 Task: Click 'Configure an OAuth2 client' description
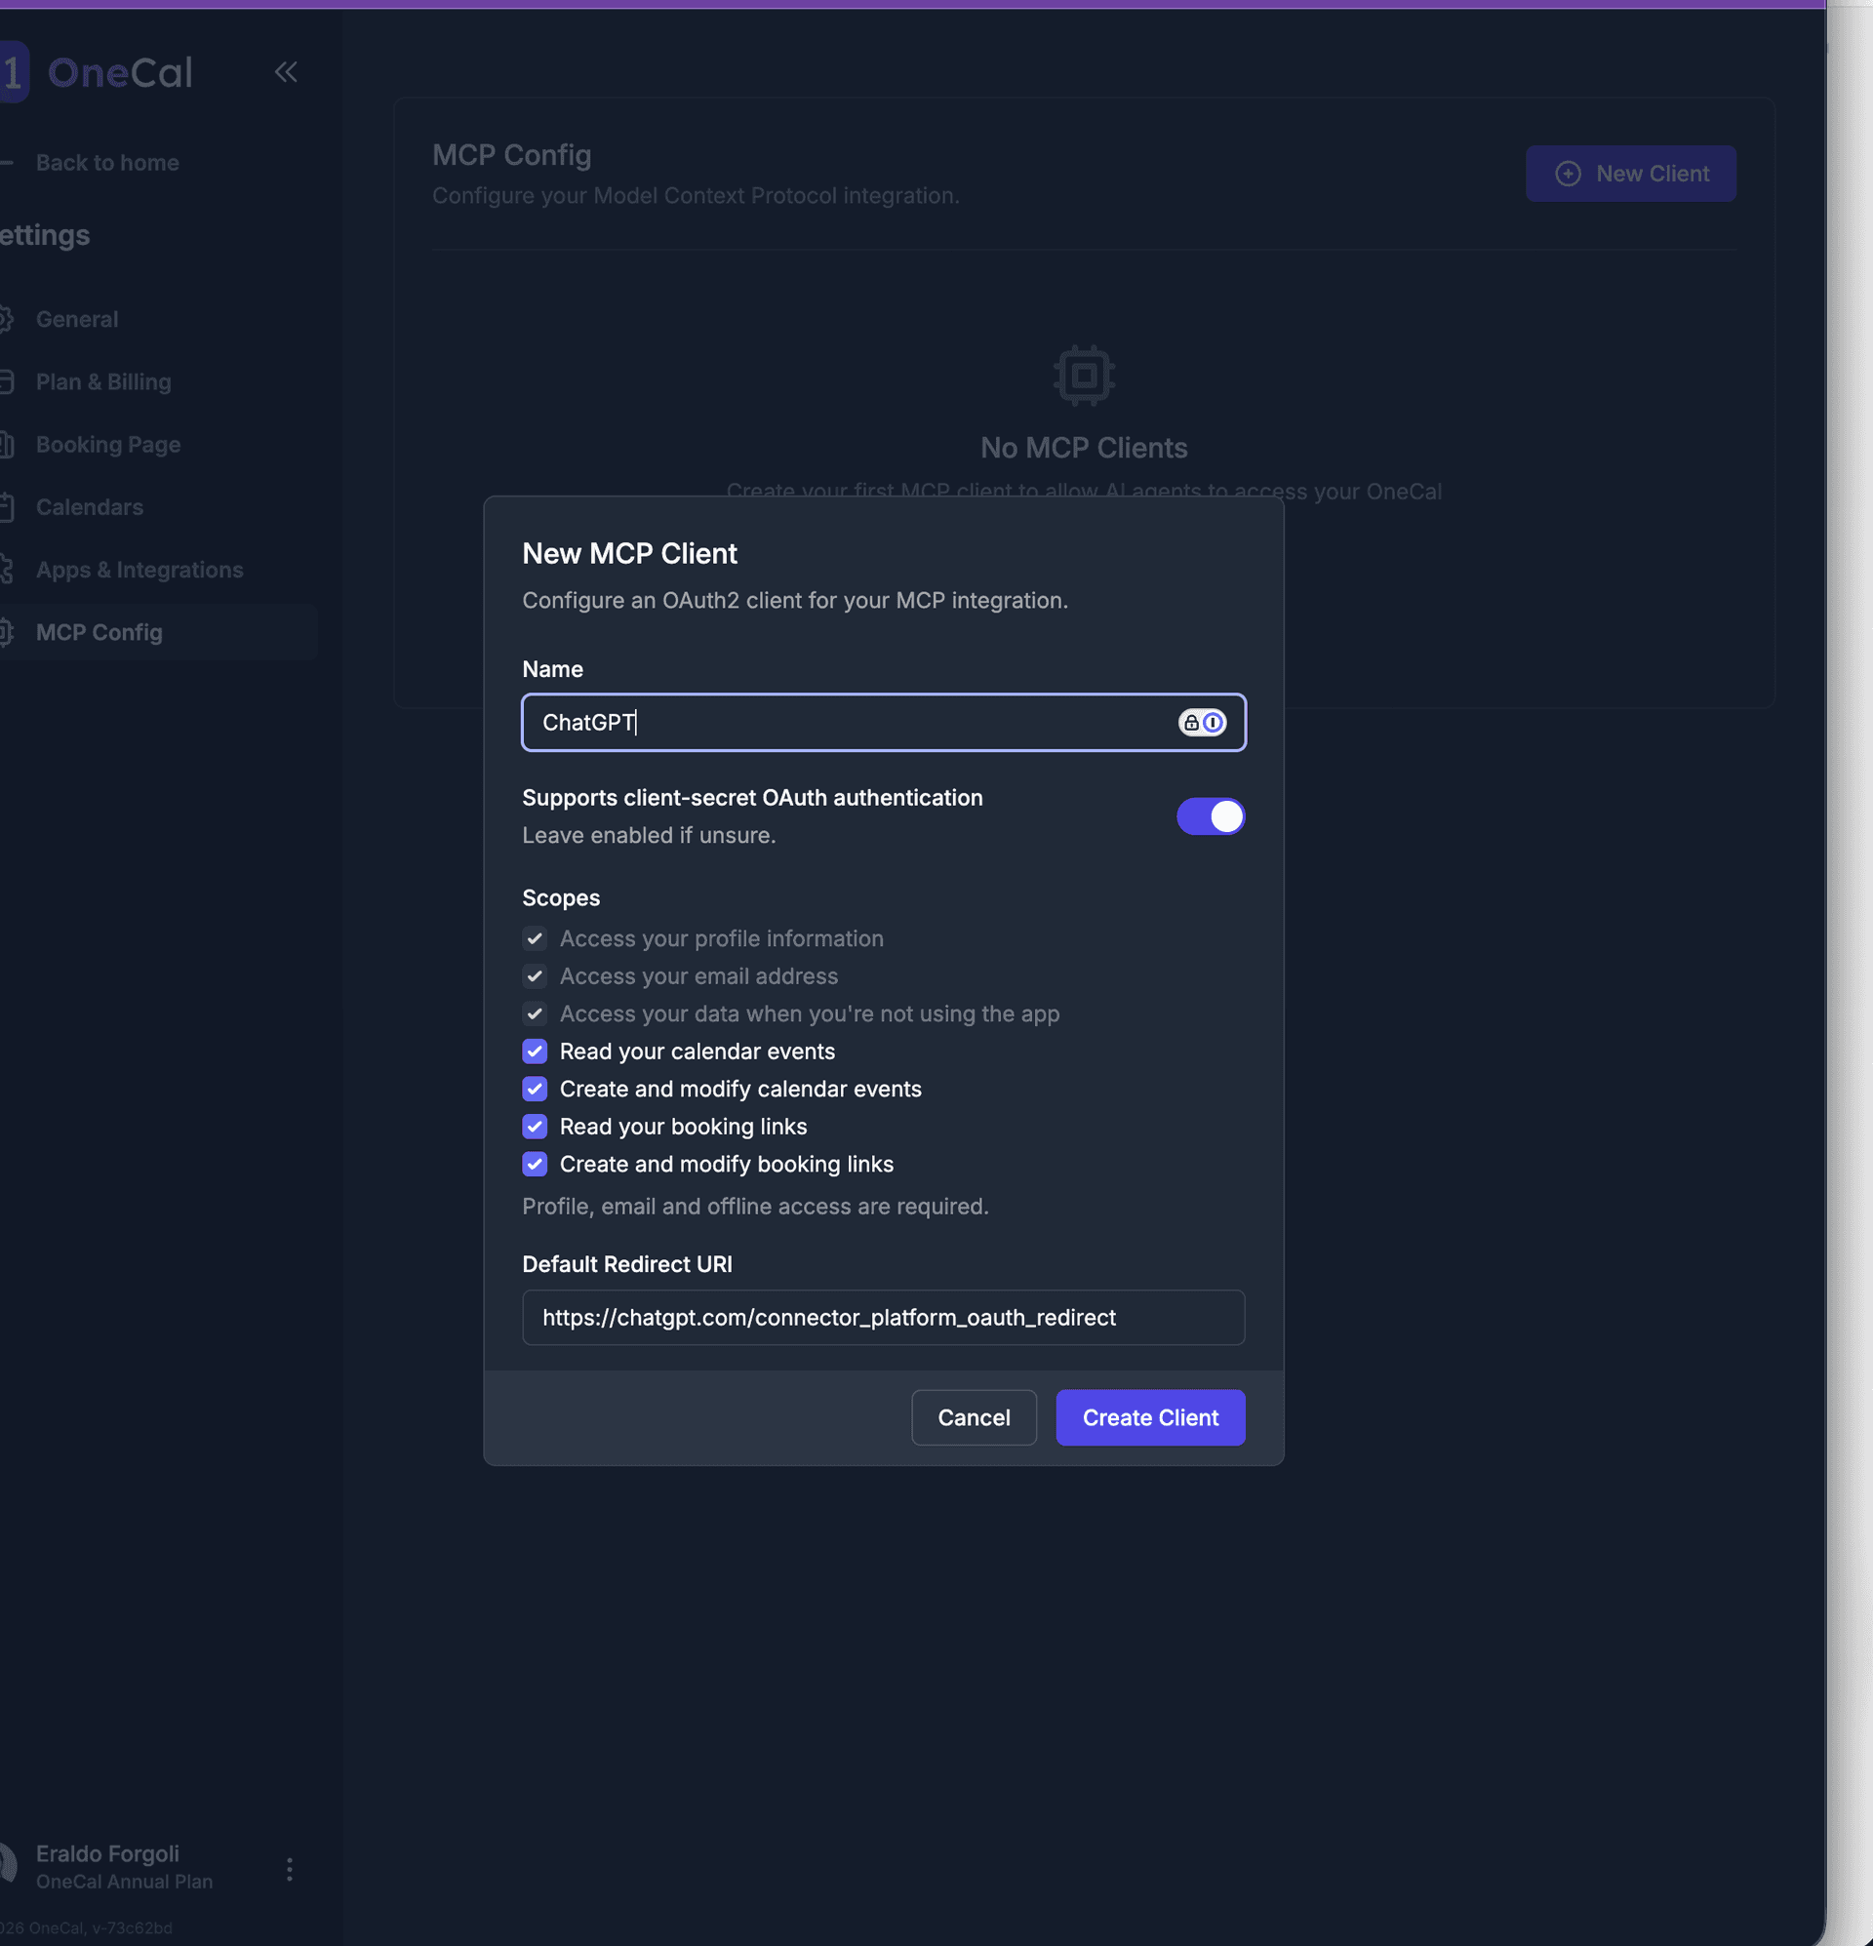pos(794,601)
